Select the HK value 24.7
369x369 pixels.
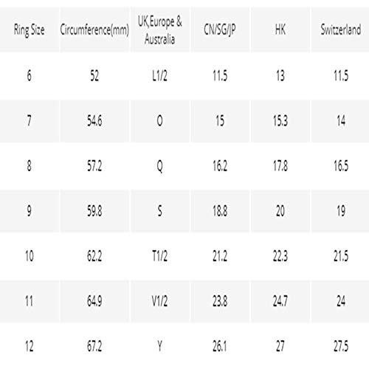click(x=280, y=301)
